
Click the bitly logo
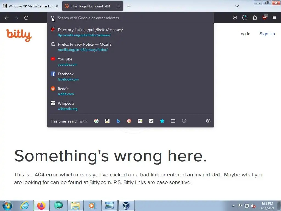19,35
